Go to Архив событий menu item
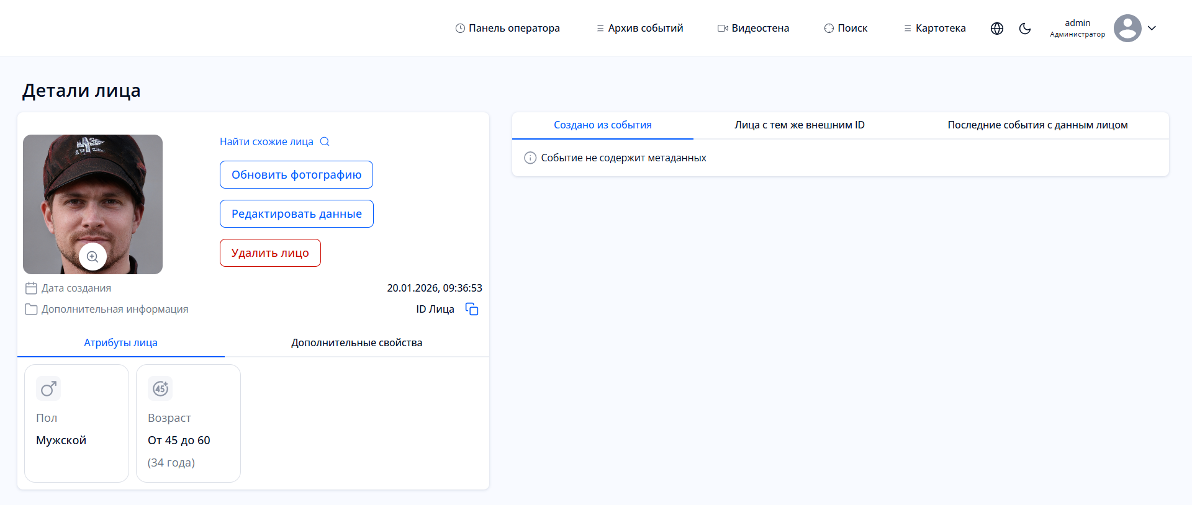The width and height of the screenshot is (1192, 505). (x=639, y=29)
